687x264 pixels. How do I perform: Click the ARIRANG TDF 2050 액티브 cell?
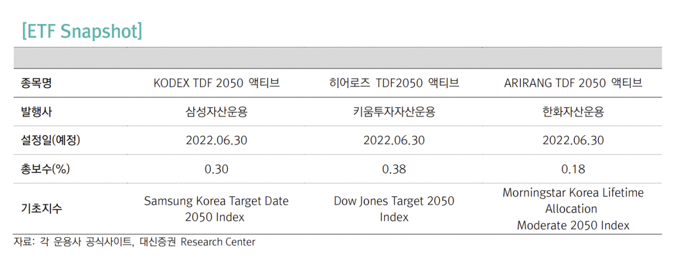click(x=572, y=83)
